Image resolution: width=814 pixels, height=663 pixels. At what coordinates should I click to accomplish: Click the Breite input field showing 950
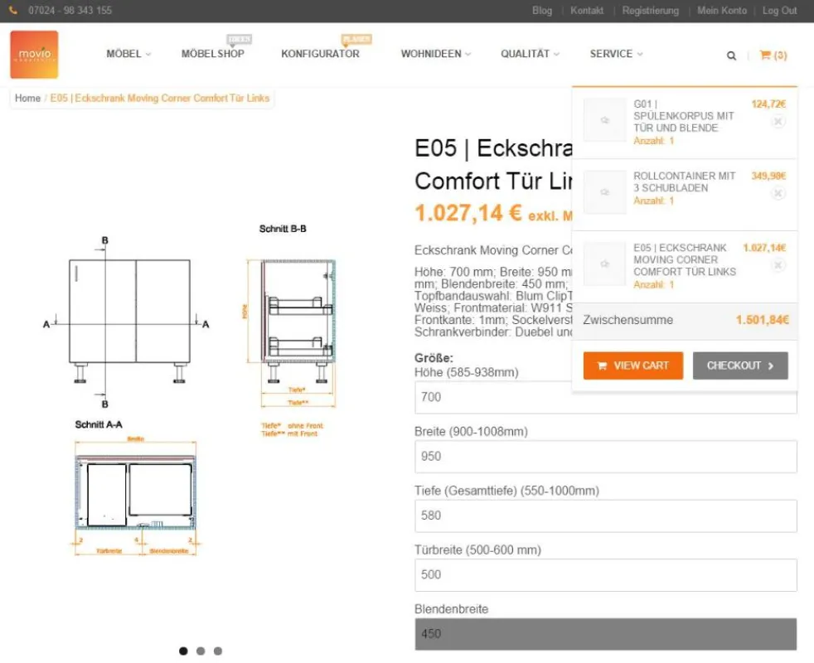605,457
